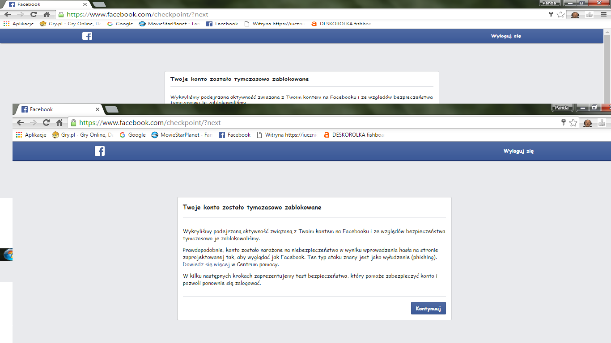Viewport: 611px width, 343px height.
Task: Close the Facebook tab in the front window
Action: 98,109
